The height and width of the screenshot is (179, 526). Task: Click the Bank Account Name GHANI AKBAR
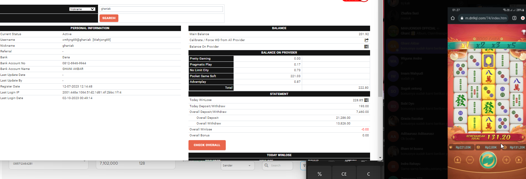point(73,69)
